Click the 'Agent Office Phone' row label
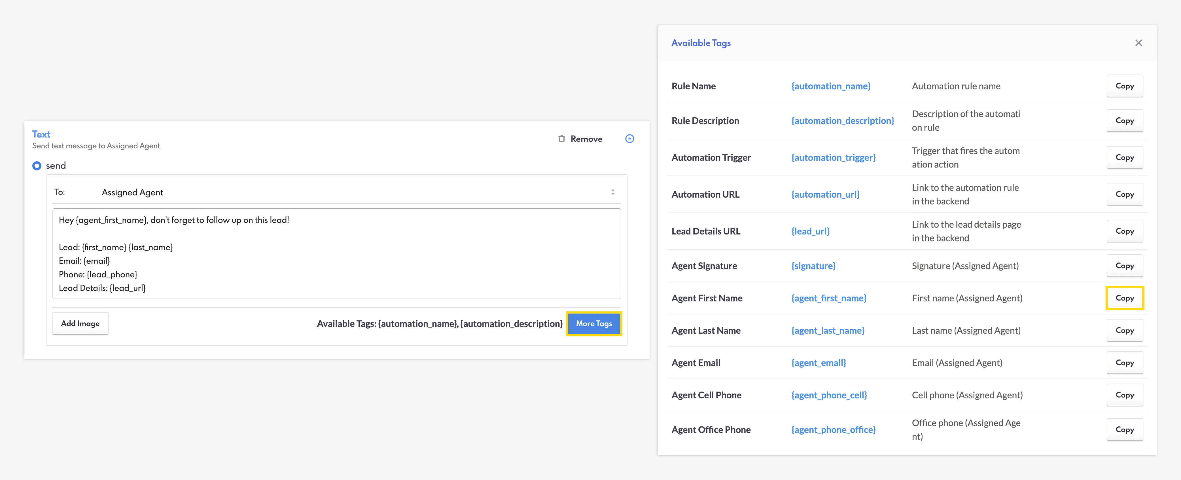Viewport: 1181px width, 480px height. click(x=711, y=430)
